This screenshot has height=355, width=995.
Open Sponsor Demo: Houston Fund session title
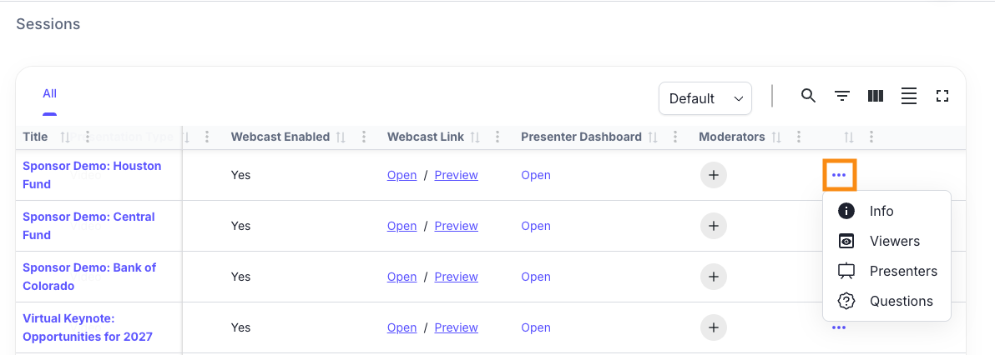point(92,175)
